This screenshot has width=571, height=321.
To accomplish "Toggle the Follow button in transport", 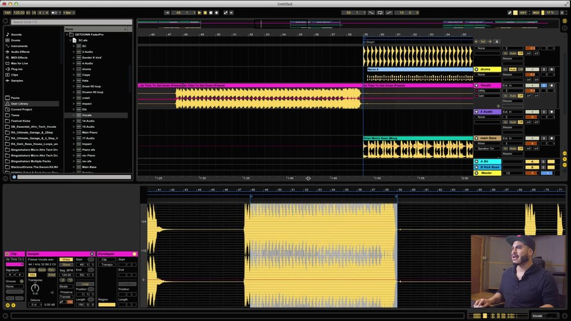I will pos(167,12).
